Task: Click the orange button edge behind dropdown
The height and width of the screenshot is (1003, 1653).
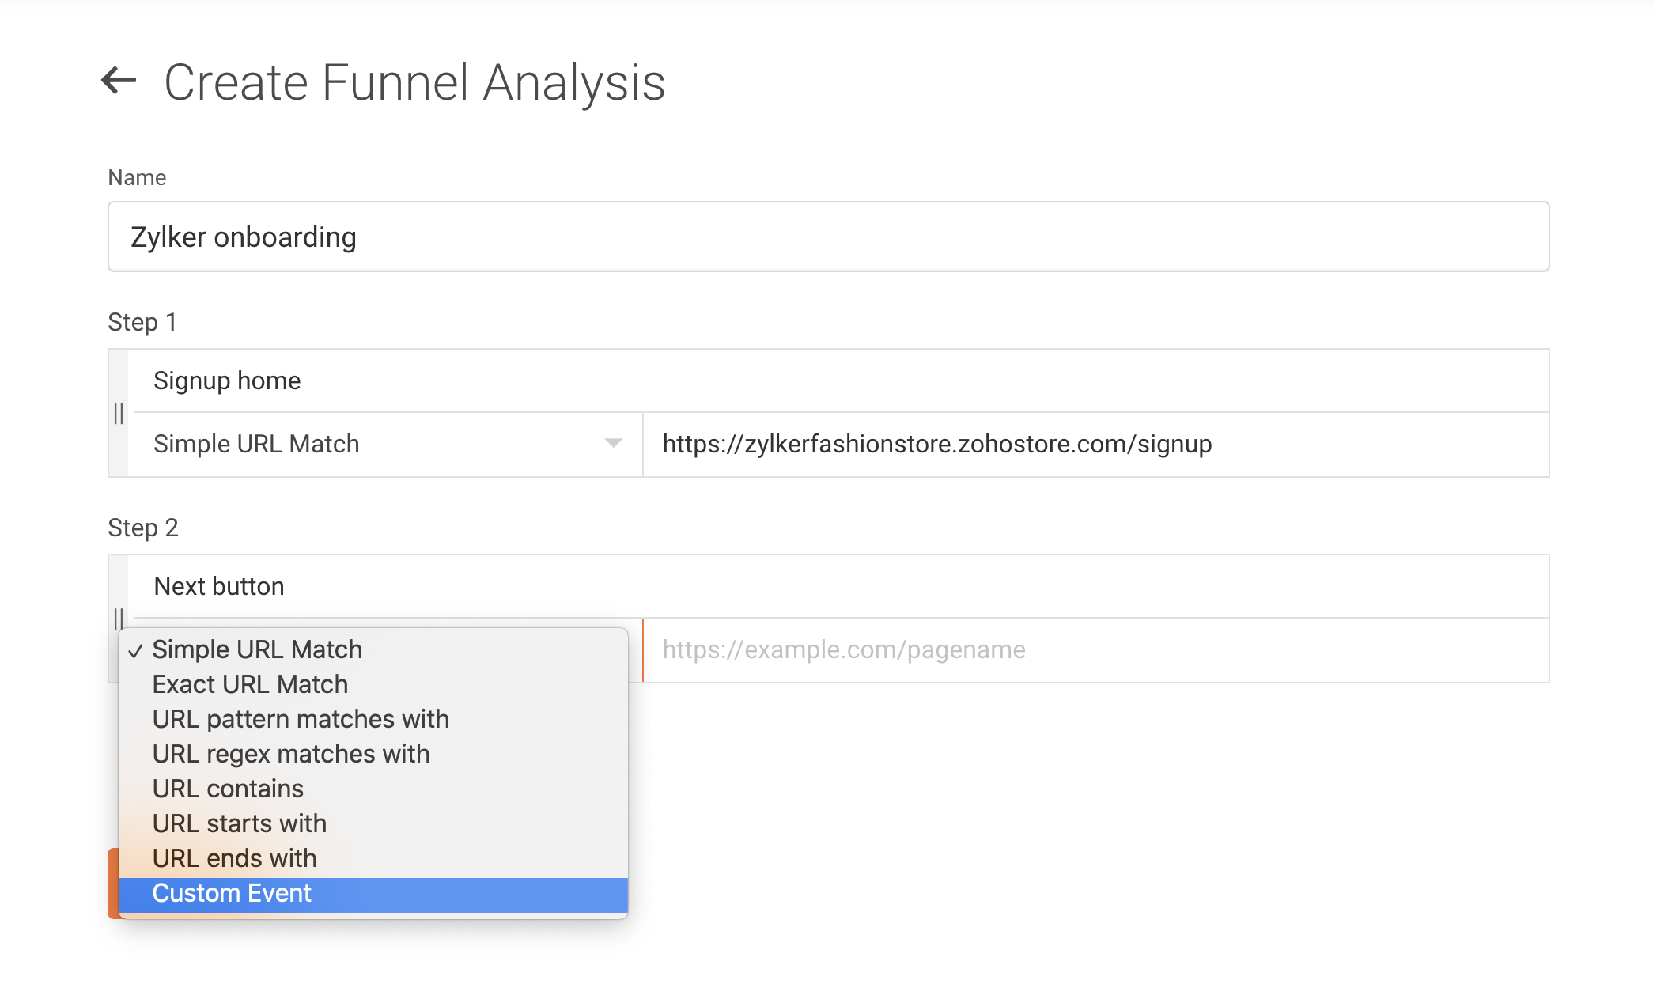Action: (112, 883)
